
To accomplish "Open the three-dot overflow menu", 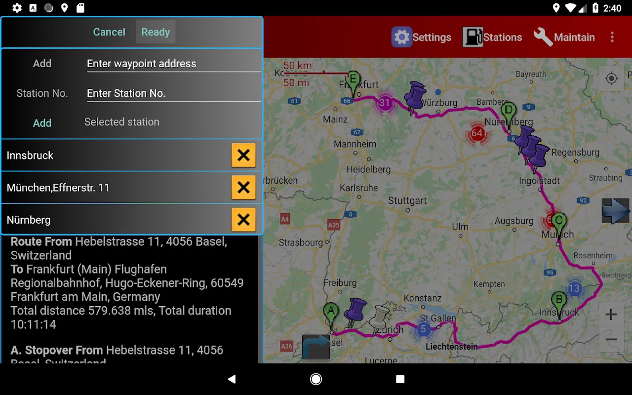I will click(x=612, y=38).
